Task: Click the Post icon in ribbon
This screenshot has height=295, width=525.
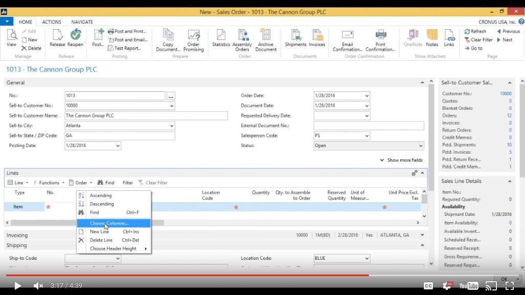Action: [98, 38]
